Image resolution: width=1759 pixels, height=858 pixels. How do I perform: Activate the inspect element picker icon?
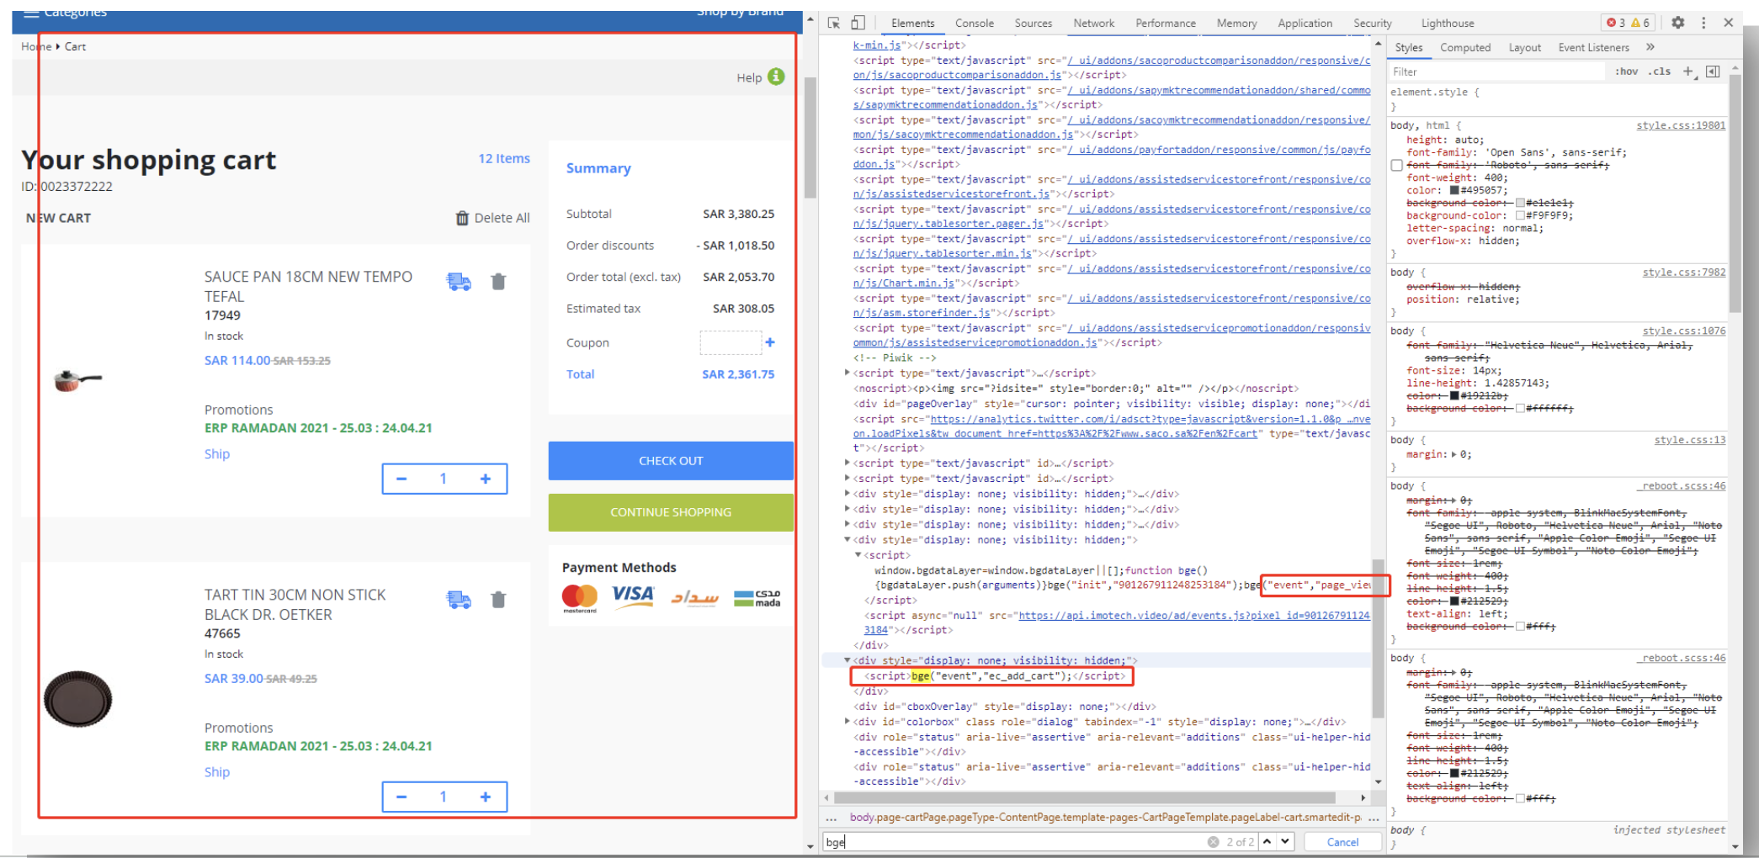tap(833, 23)
